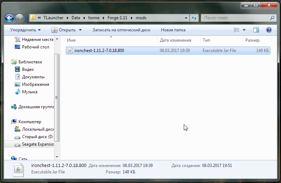Sort files by the Размер column
281x183 pixels.
pos(257,40)
